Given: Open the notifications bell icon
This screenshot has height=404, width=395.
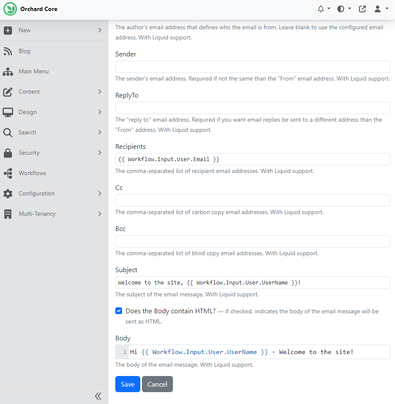Looking at the screenshot, I should (320, 9).
